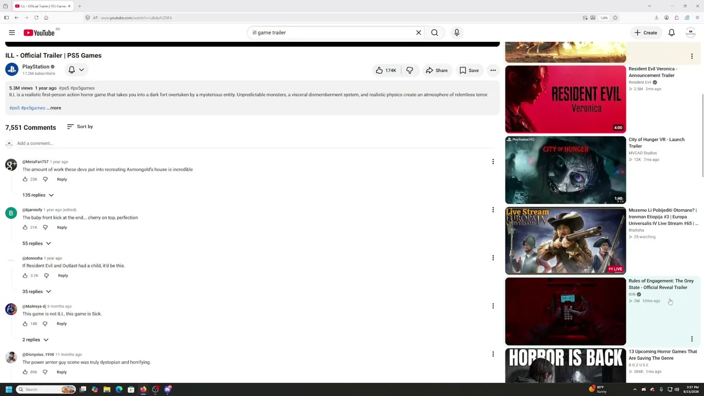
Task: Open the account avatar menu
Action: pyautogui.click(x=691, y=32)
